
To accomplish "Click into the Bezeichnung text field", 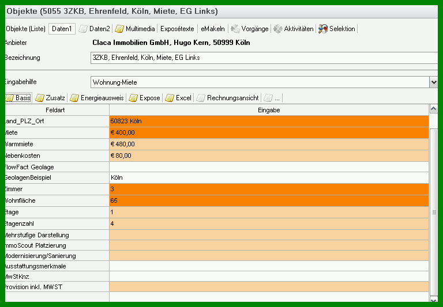I will click(264, 58).
